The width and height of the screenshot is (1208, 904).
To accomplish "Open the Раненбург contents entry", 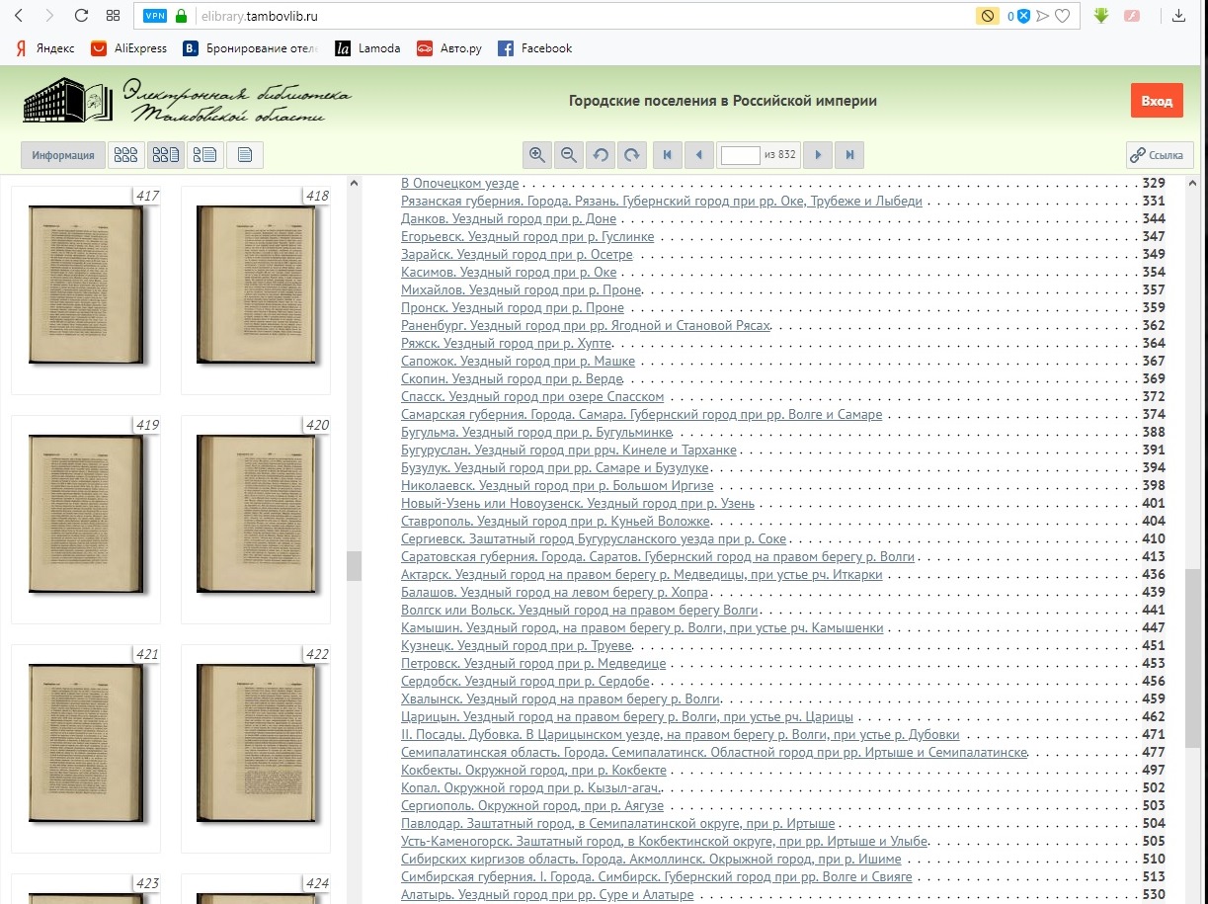I will (x=585, y=325).
